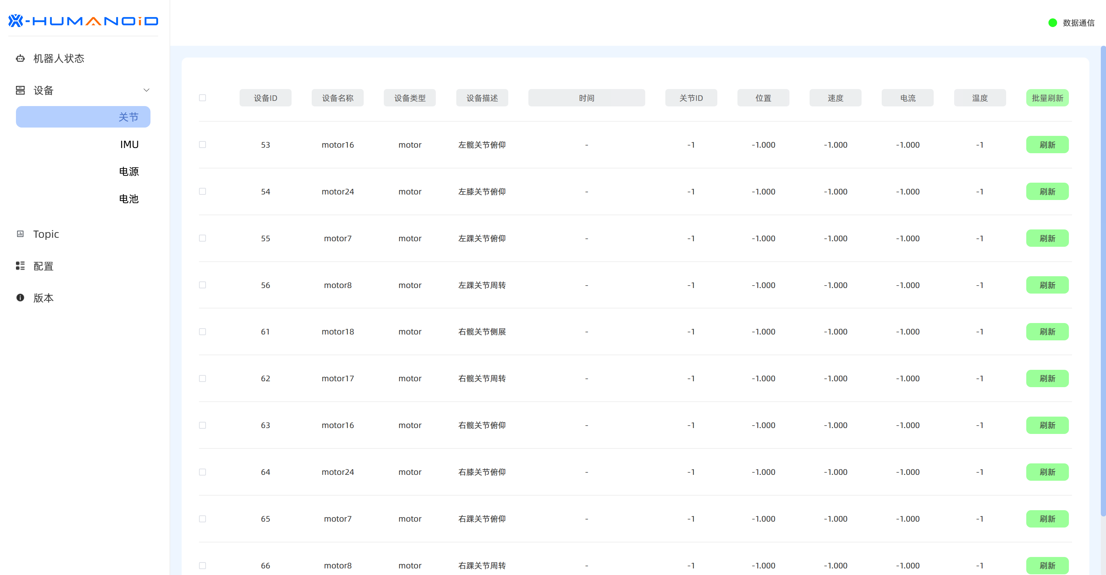Image resolution: width=1106 pixels, height=575 pixels.
Task: Check the row for device ID 53
Action: tap(203, 145)
